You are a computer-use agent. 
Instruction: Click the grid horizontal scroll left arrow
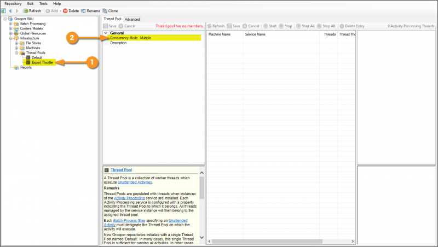tap(210, 242)
